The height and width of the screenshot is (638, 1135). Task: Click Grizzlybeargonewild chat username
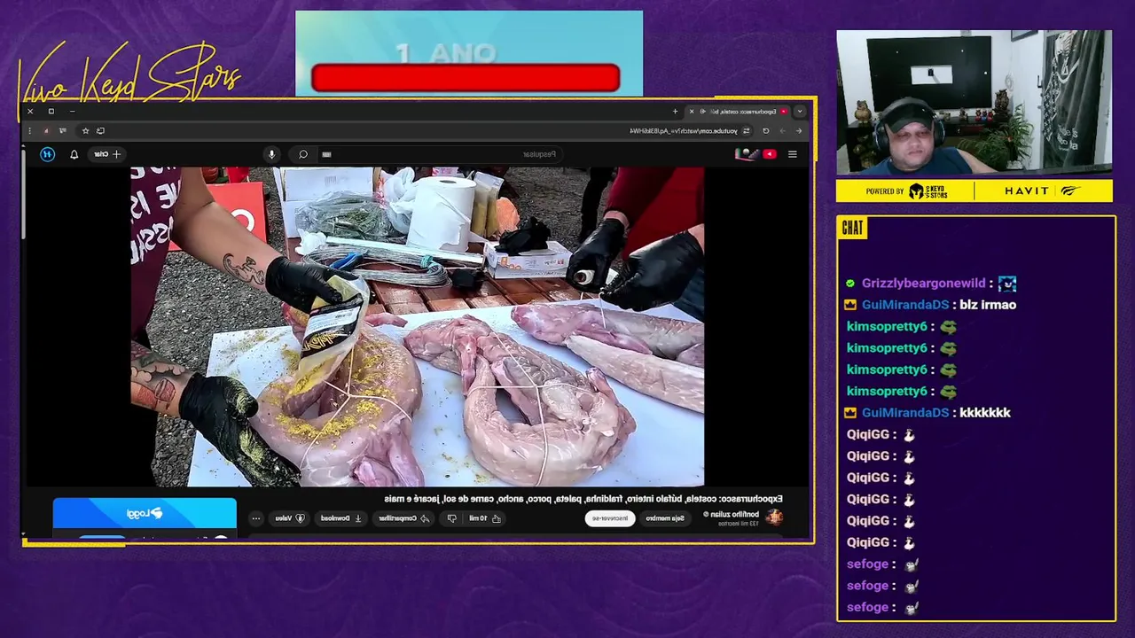(x=923, y=284)
